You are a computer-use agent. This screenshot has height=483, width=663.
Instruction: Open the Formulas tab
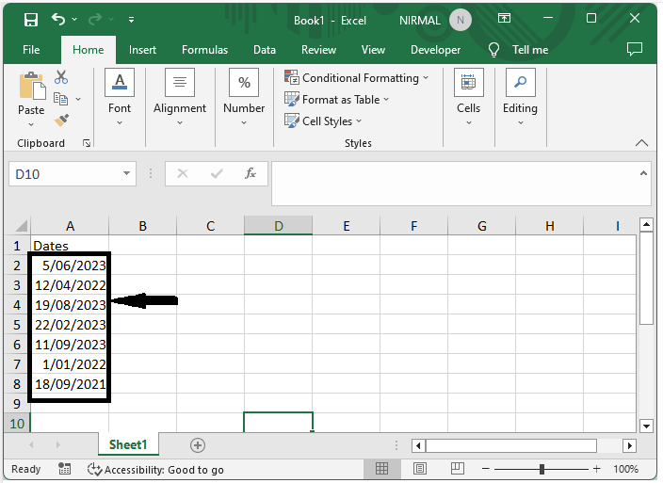click(x=204, y=50)
